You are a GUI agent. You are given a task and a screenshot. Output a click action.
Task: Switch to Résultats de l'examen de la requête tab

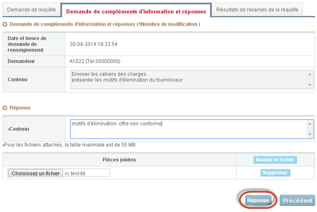pos(257,10)
